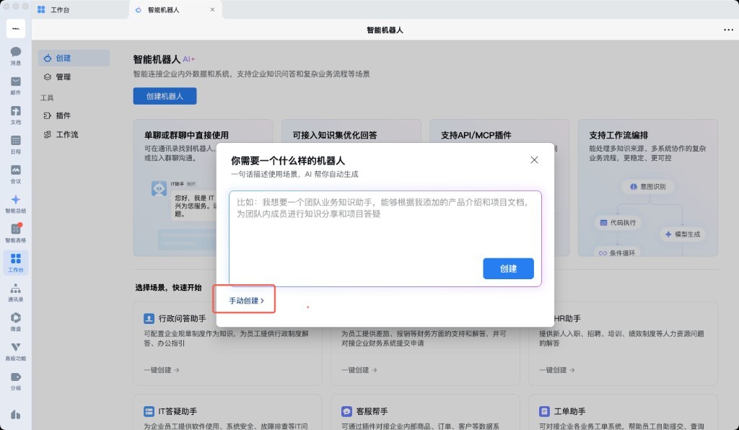The image size is (739, 430).
Task: Select 管理 in the side navigation
Action: (64, 76)
